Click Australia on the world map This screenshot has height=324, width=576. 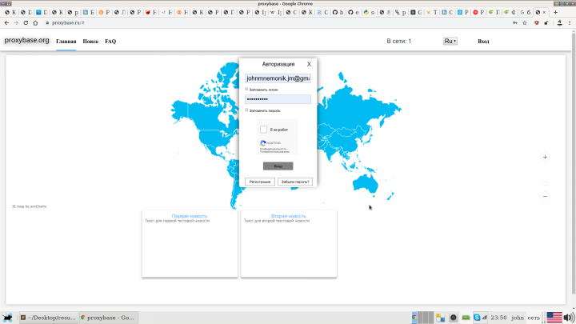pyautogui.click(x=366, y=182)
